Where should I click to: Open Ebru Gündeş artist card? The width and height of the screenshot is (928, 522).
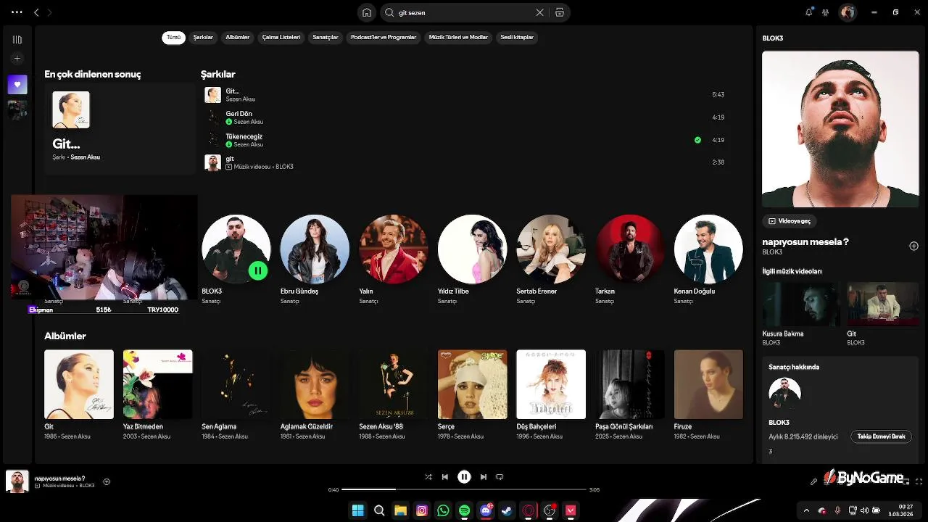coord(315,259)
